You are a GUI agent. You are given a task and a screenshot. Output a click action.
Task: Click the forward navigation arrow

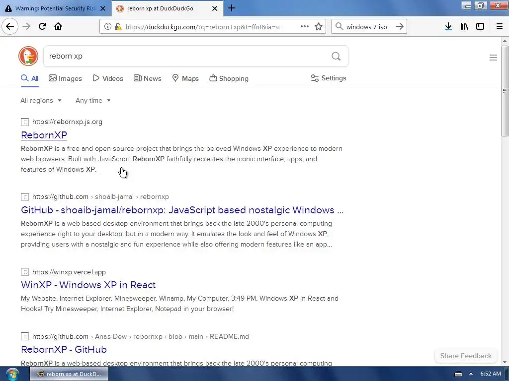[x=26, y=27]
